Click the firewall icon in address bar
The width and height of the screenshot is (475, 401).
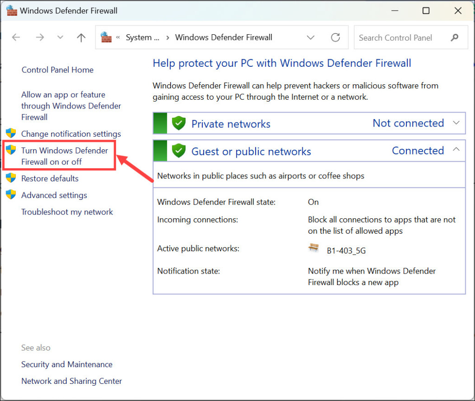pos(106,38)
